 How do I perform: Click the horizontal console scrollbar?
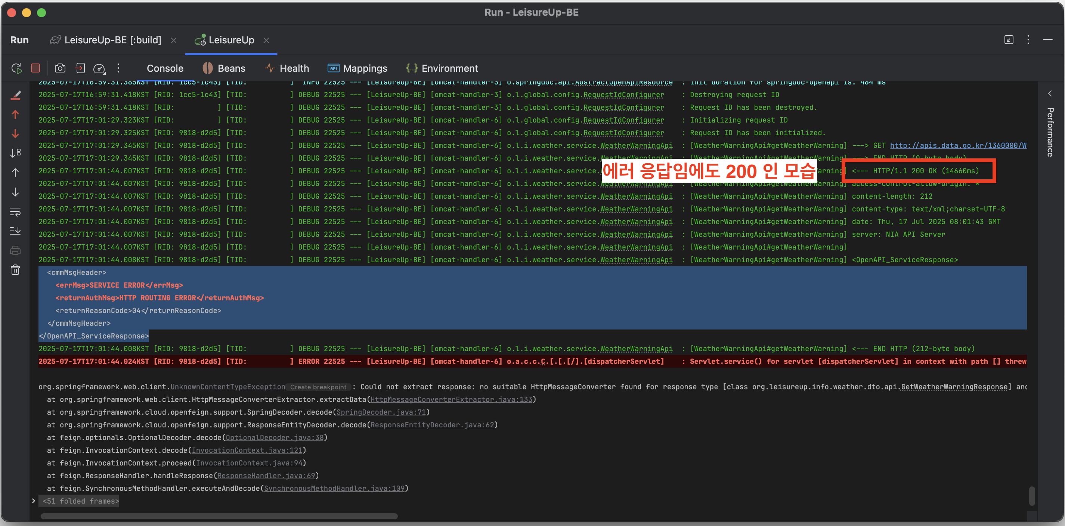(x=219, y=516)
